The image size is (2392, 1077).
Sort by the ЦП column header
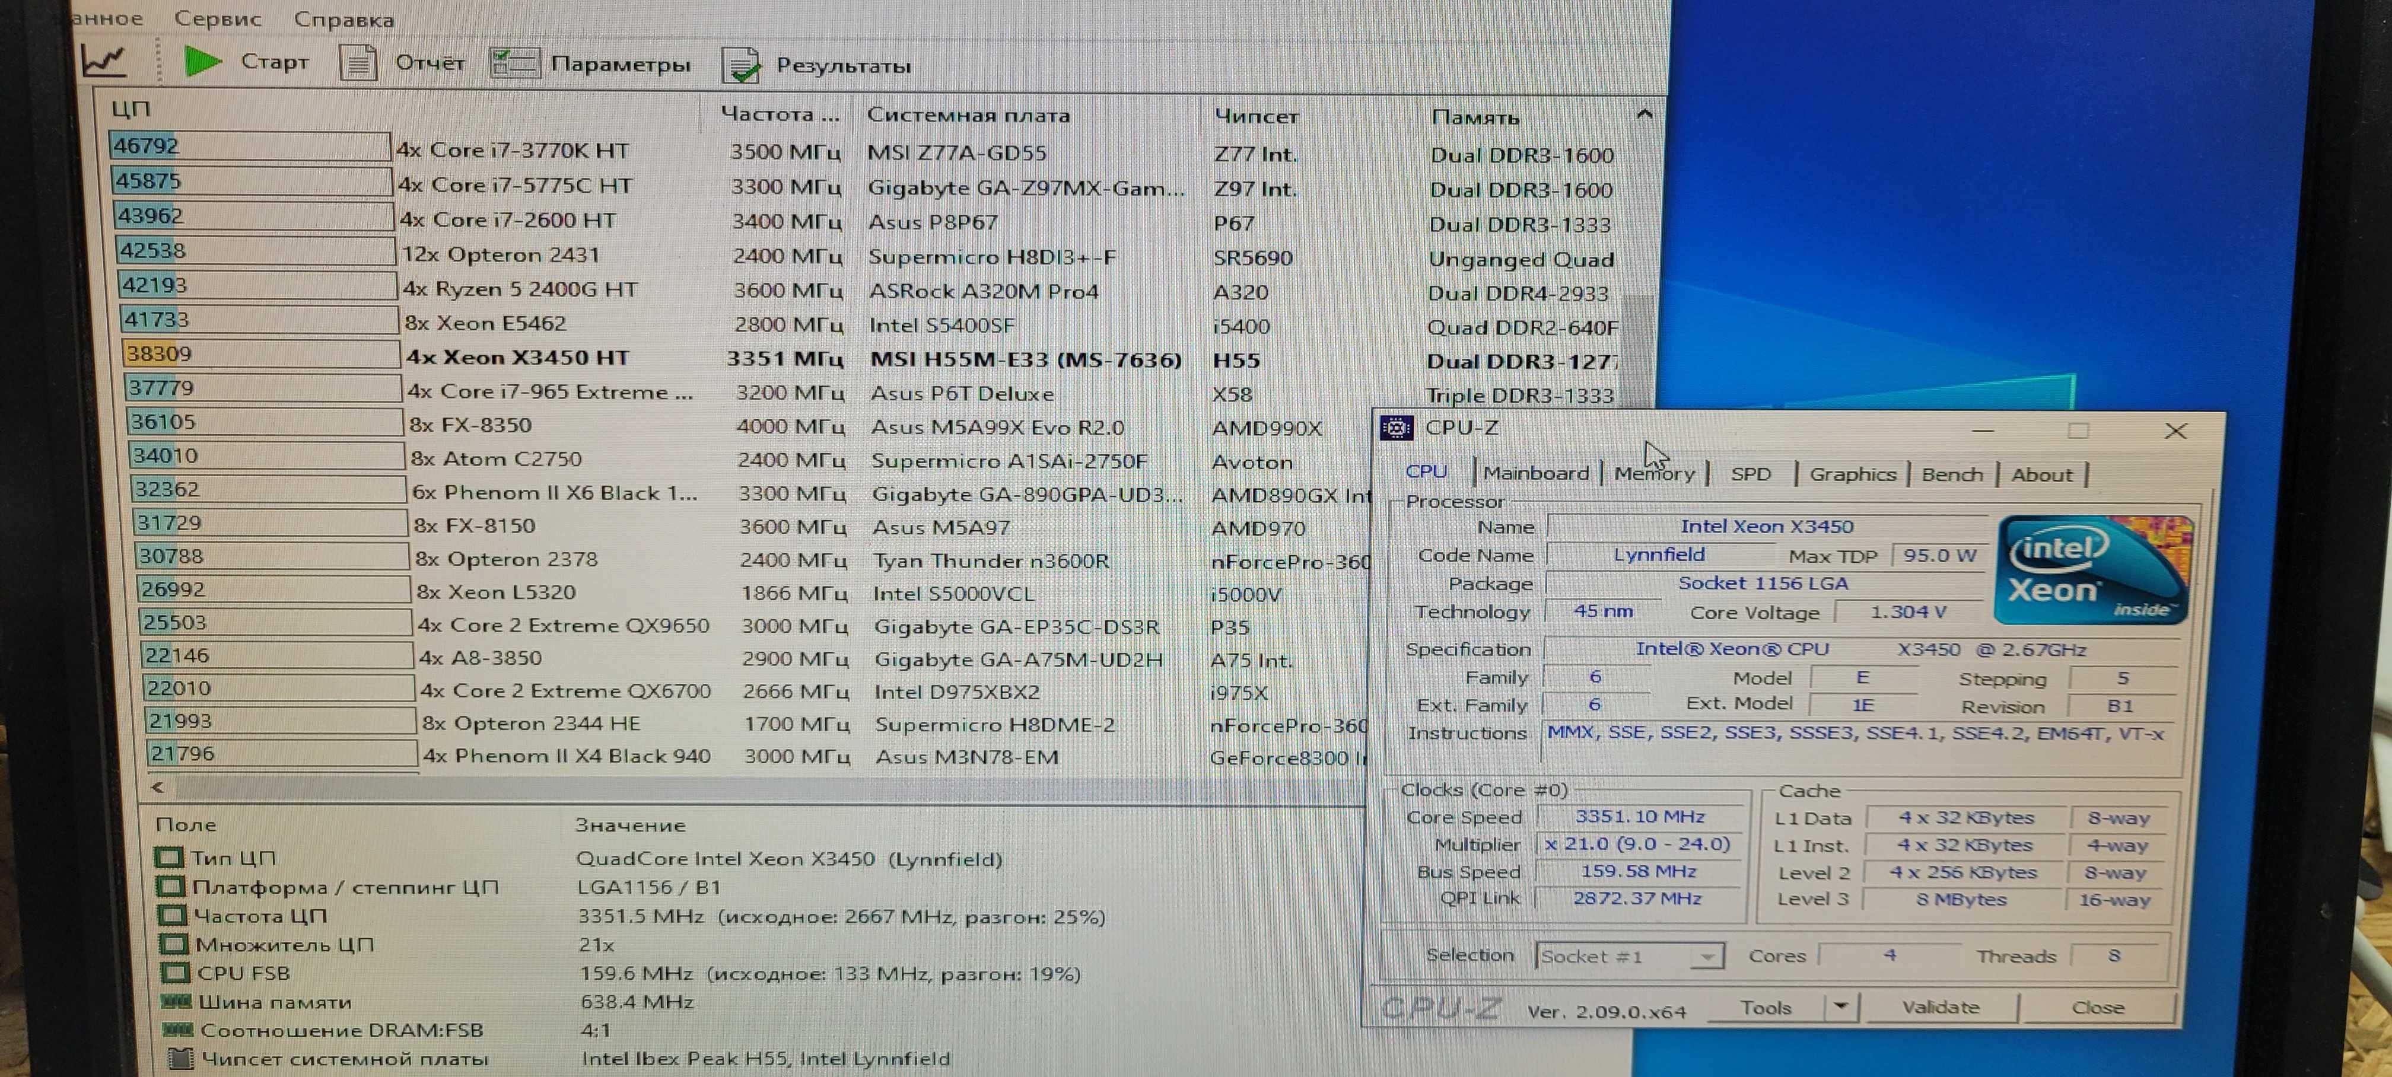coord(130,109)
